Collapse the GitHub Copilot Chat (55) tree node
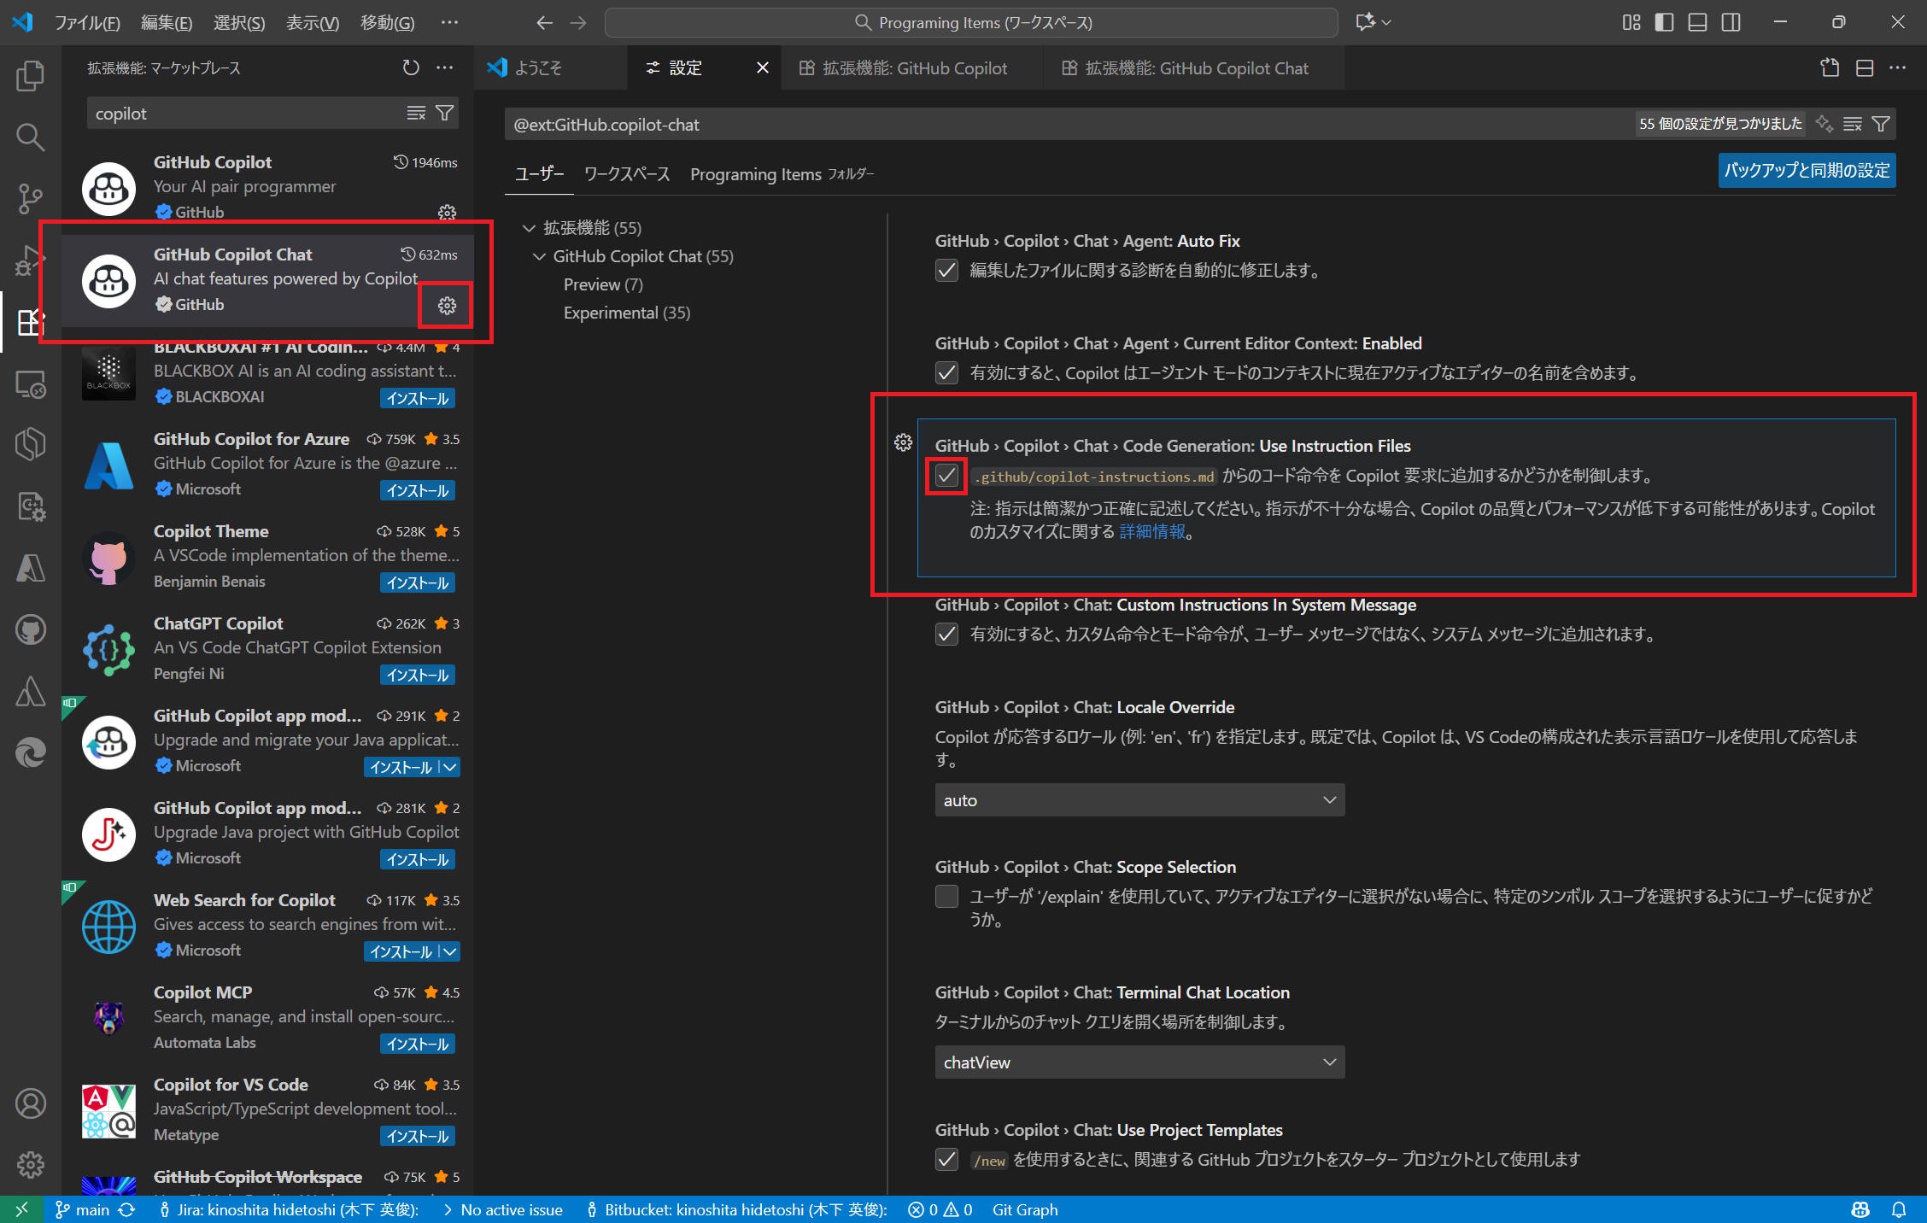1927x1223 pixels. [x=539, y=256]
